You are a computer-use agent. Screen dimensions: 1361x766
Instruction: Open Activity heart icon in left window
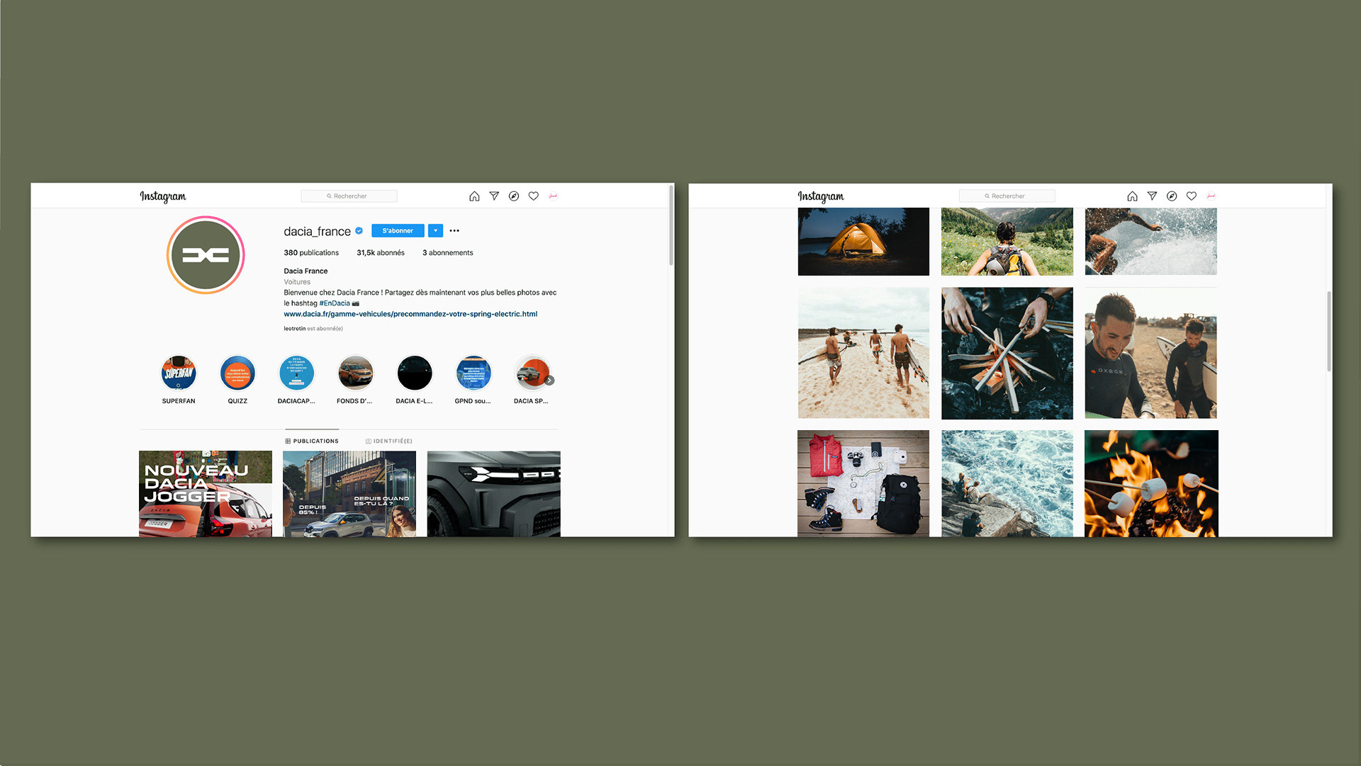(x=534, y=196)
